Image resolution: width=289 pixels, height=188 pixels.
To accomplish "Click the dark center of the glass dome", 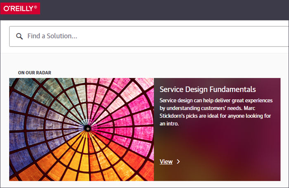I will click(x=88, y=128).
